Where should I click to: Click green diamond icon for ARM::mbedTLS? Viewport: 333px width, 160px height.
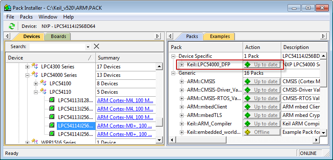coord(247,115)
